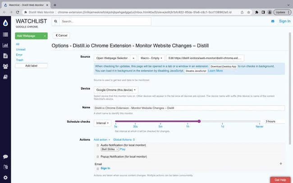293x183 pixels.
Task: Play the selected audio notification
Action: click(x=123, y=149)
